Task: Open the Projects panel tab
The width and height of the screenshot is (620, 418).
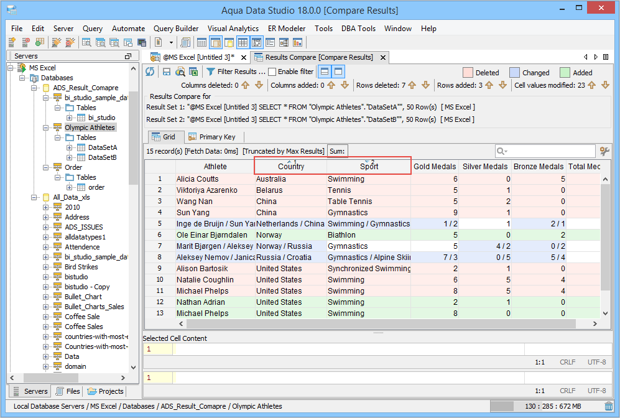Action: [106, 391]
